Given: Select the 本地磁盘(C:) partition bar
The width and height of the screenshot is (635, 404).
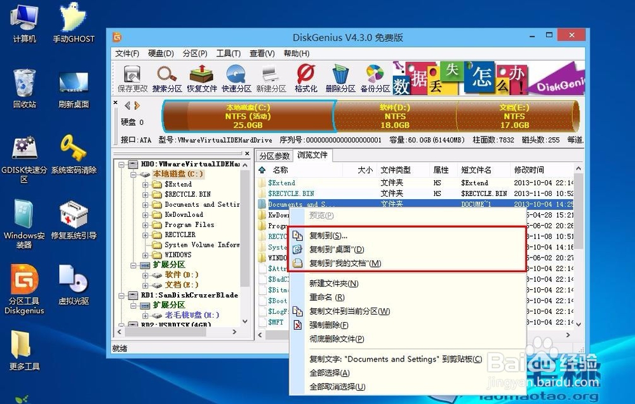Looking at the screenshot, I should pos(248,116).
